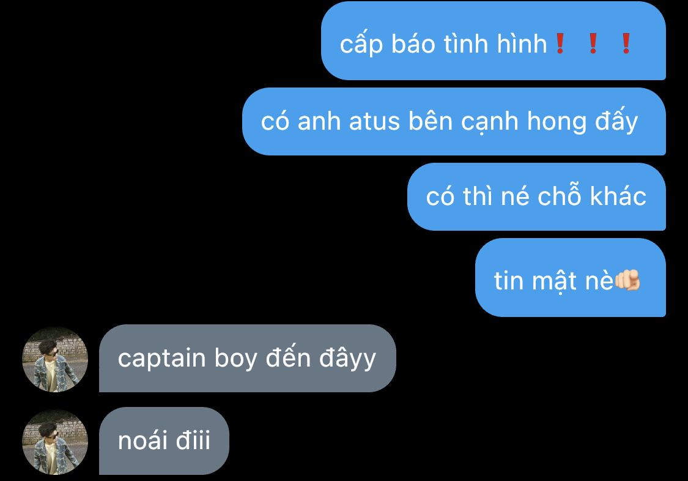The image size is (688, 481).
Task: Select the 'tin mật nè' message bubble
Action: point(571,277)
